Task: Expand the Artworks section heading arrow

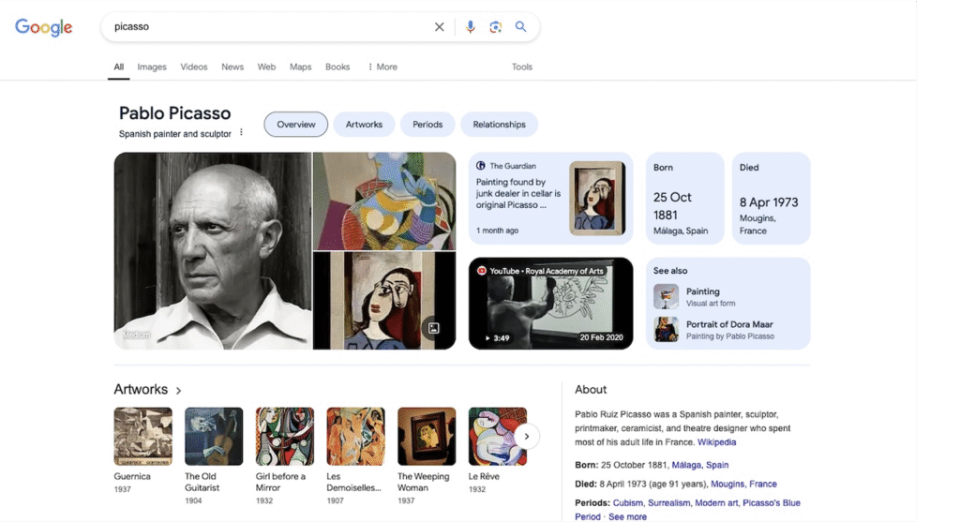Action: pos(178,390)
